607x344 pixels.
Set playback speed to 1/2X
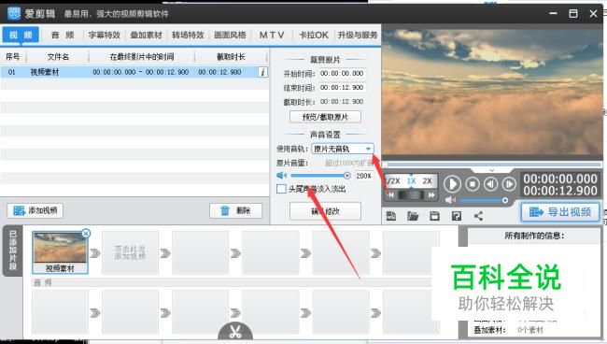tap(393, 181)
